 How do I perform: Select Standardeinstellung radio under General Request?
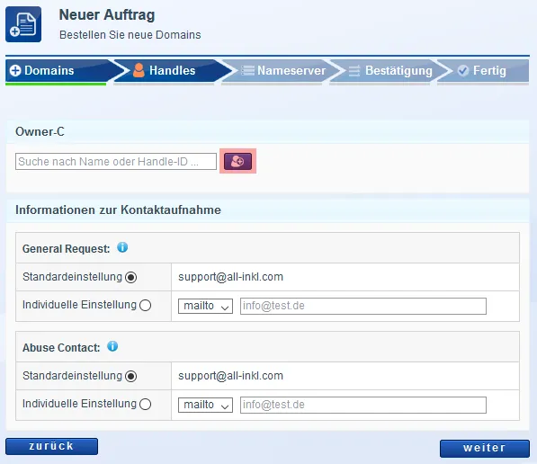coord(130,277)
